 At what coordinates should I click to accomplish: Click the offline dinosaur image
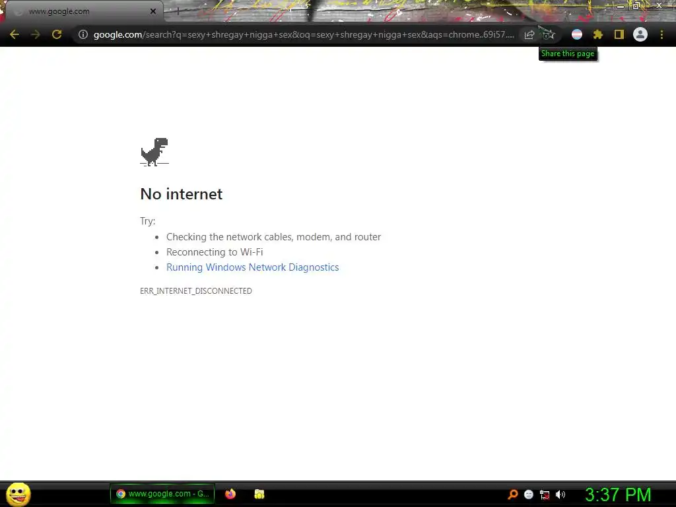(x=154, y=152)
